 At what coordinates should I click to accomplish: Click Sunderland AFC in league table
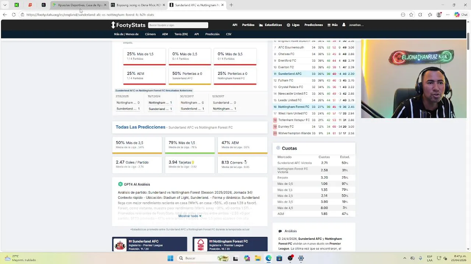click(x=290, y=74)
